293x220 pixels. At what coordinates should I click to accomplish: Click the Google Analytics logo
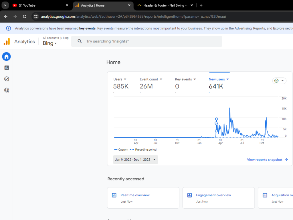click(x=7, y=42)
